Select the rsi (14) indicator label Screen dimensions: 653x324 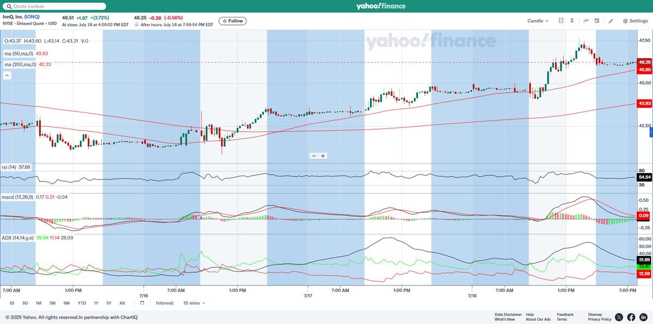(x=10, y=166)
